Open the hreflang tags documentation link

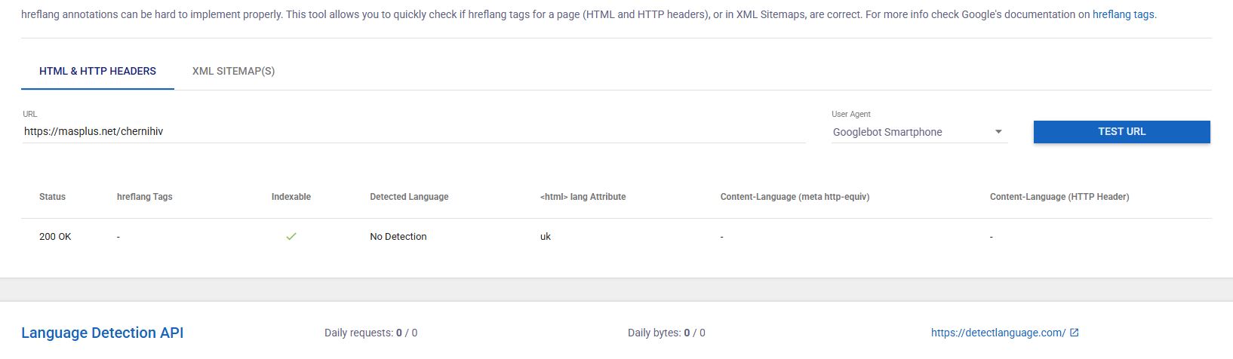(x=1123, y=14)
